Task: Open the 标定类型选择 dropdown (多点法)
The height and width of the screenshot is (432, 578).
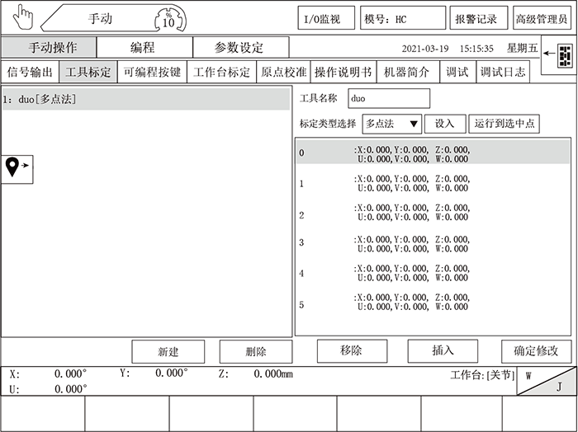Action: (392, 124)
